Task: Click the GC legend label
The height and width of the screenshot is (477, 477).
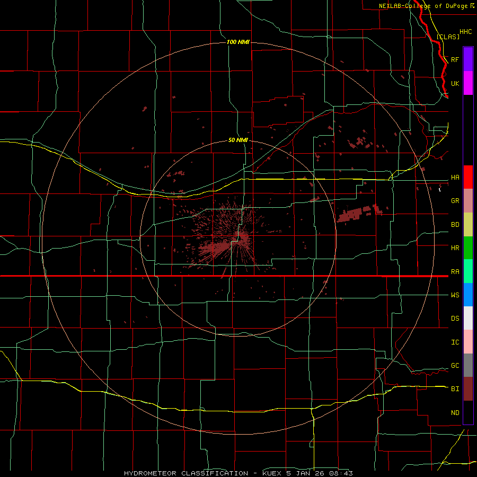Action: [455, 366]
